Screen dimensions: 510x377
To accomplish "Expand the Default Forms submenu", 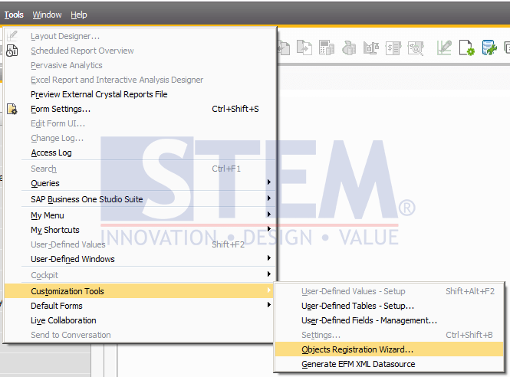I will click(x=140, y=306).
